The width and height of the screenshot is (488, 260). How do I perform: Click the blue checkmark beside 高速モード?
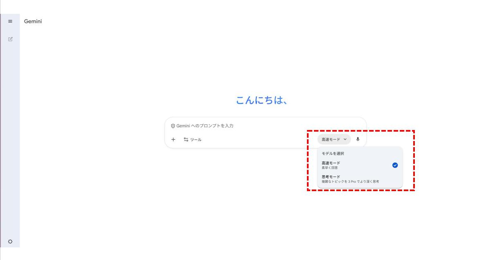395,165
